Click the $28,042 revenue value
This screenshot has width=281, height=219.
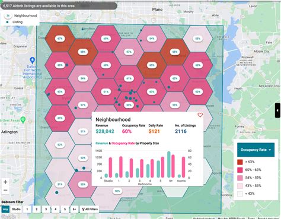(x=105, y=131)
